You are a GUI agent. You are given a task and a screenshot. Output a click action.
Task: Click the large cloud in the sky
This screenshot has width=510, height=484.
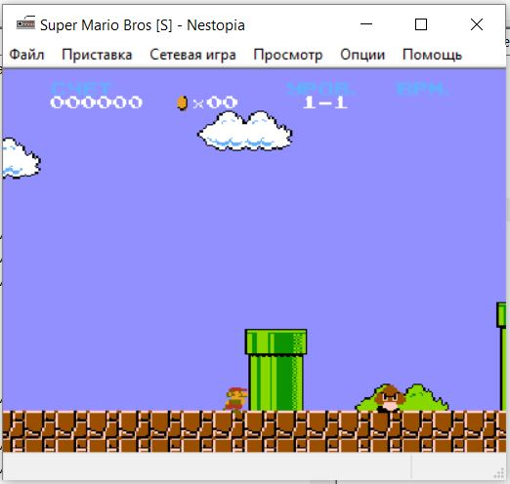point(245,131)
